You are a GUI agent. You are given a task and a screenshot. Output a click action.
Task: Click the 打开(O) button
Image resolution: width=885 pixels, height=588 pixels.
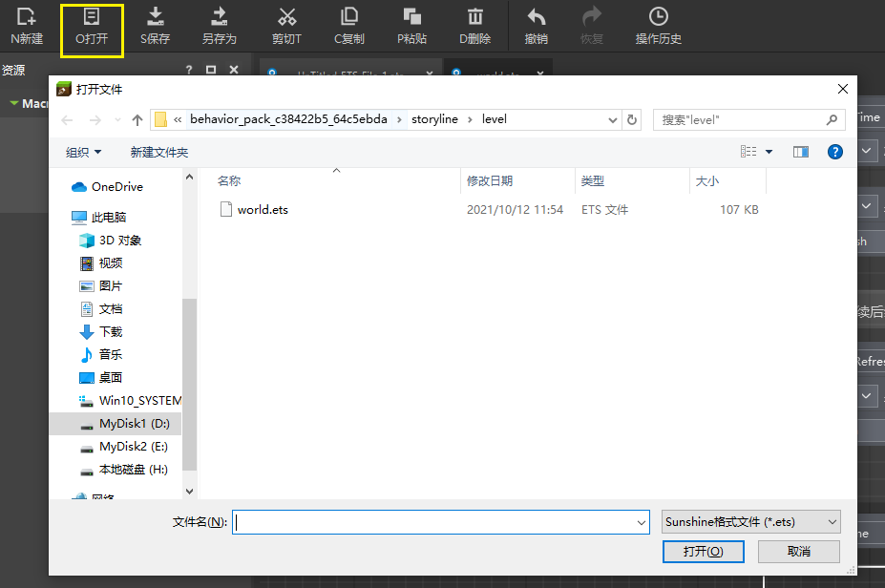703,552
